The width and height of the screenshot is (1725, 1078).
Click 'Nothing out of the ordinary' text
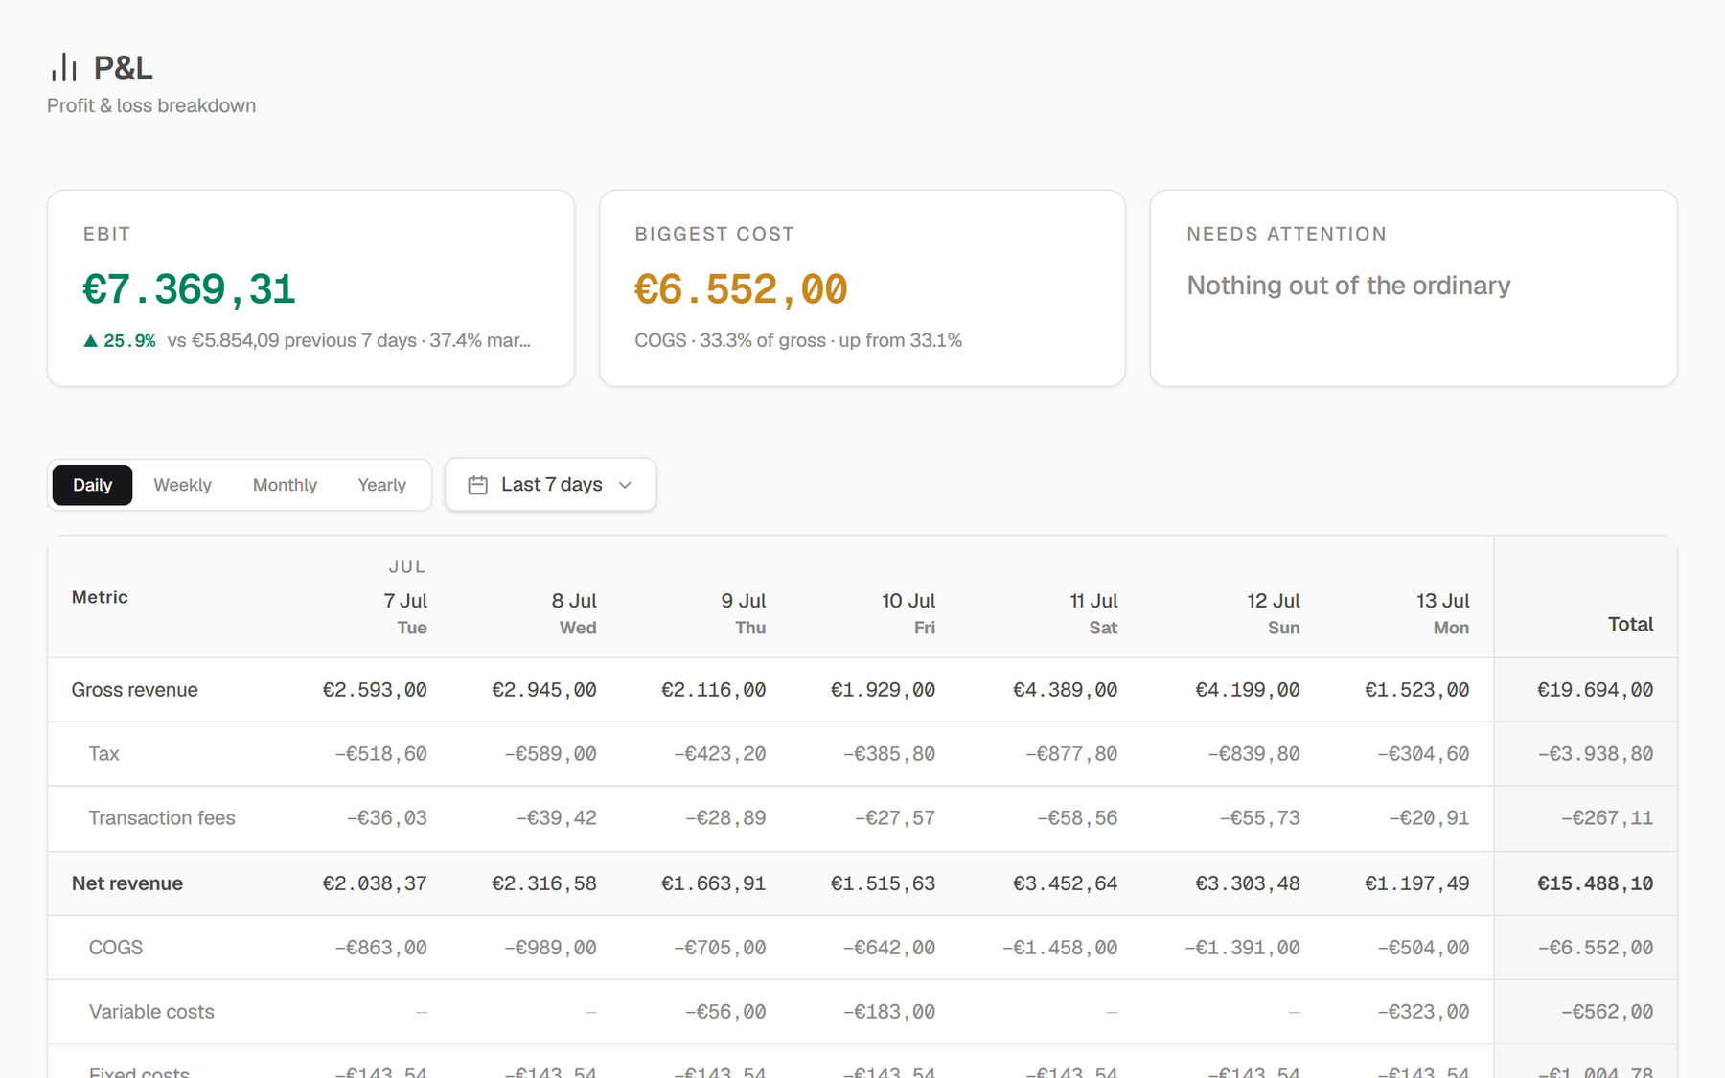(x=1348, y=286)
